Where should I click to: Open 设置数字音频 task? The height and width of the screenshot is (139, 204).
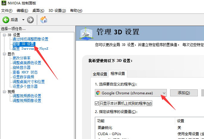click(23, 77)
